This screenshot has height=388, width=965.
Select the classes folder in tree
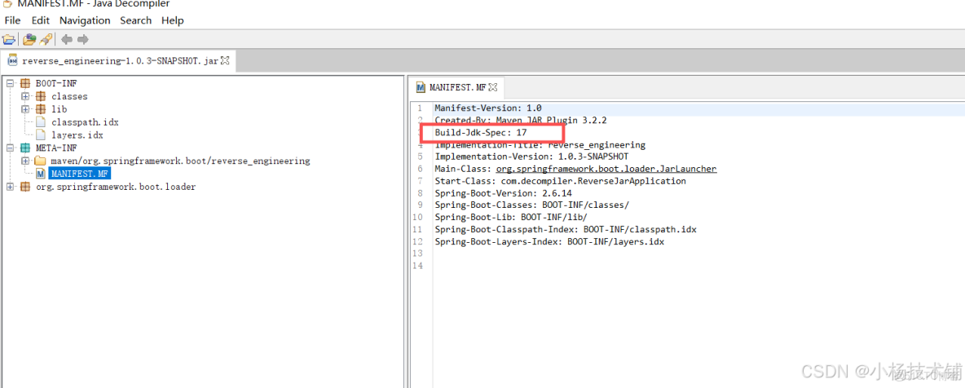(69, 96)
